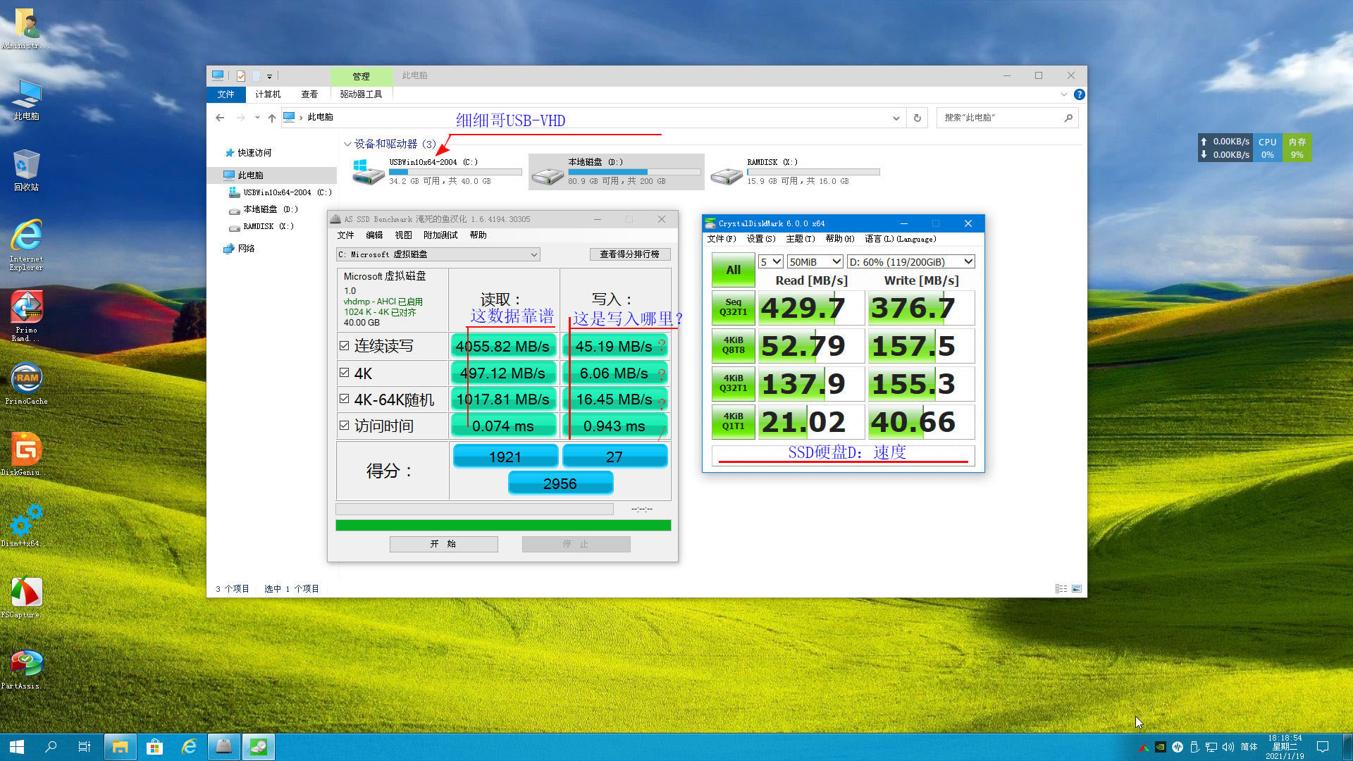
Task: Select RAMDISK (X:) in navigation pane
Action: (x=268, y=227)
